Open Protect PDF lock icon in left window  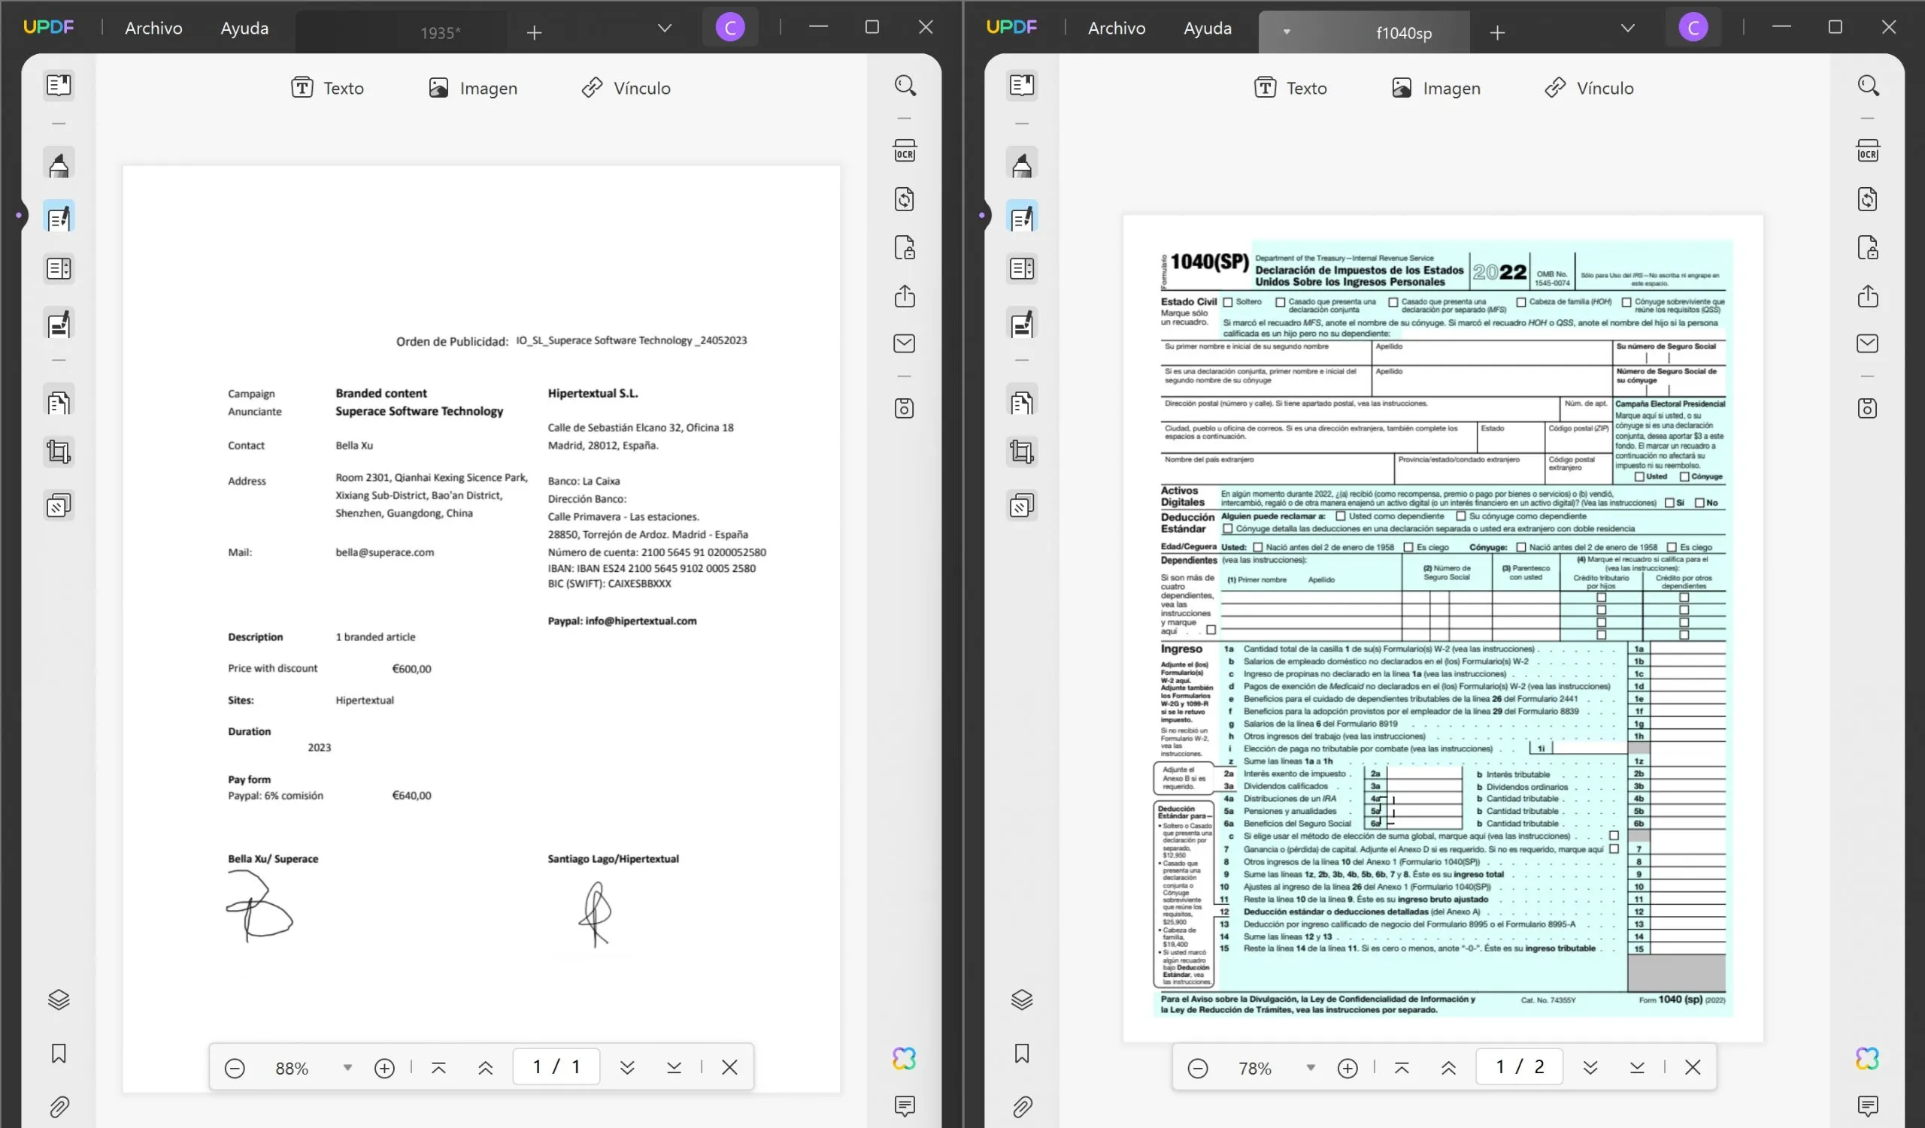[x=905, y=247]
